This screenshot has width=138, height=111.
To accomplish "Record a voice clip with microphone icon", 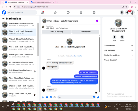I will tap(43, 97).
